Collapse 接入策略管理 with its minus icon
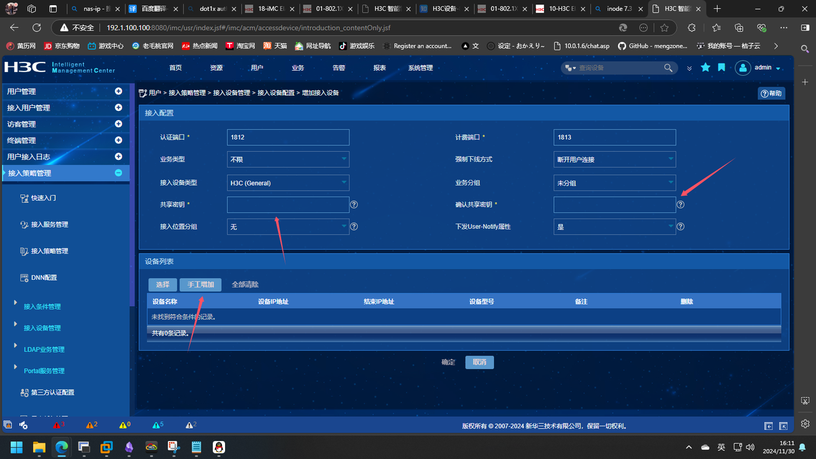 (x=118, y=173)
